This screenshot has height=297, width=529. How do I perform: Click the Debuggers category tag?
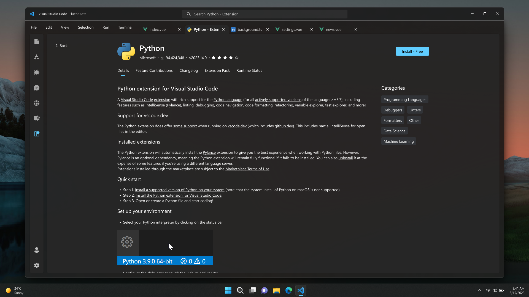pyautogui.click(x=393, y=110)
